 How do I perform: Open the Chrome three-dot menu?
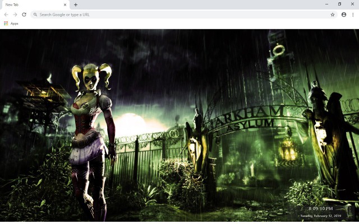(353, 15)
